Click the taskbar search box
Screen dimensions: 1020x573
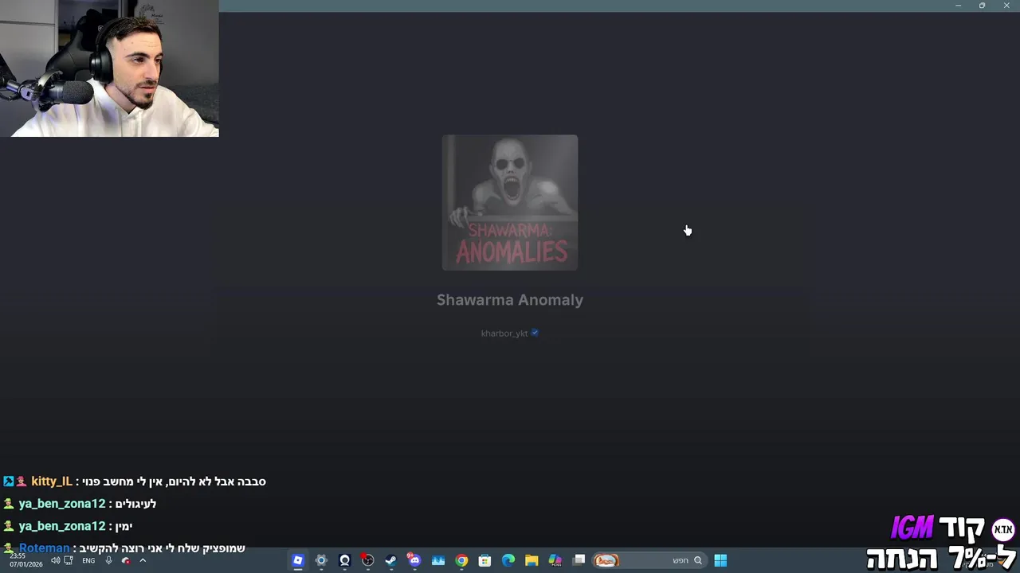coord(649,560)
